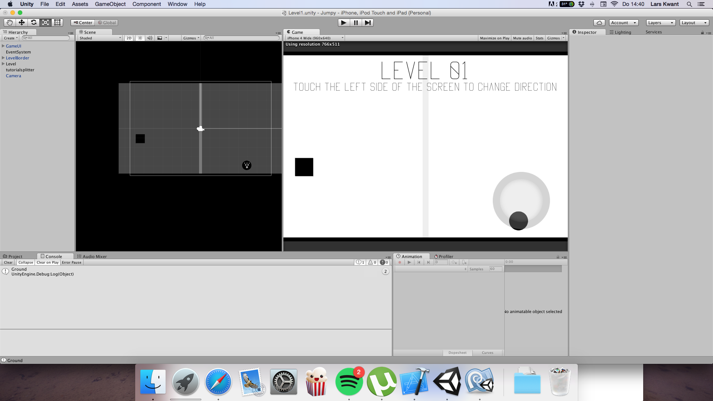Go to previous keyframe
713x401 pixels.
tap(419, 262)
